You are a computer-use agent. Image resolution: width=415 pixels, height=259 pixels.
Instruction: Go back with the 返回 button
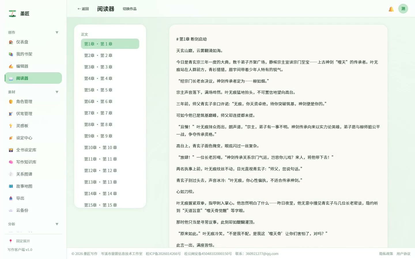(83, 9)
